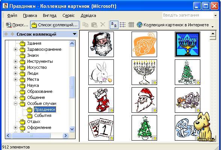Click the Copy toolbar icon
The height and width of the screenshot is (150, 221).
[85, 25]
